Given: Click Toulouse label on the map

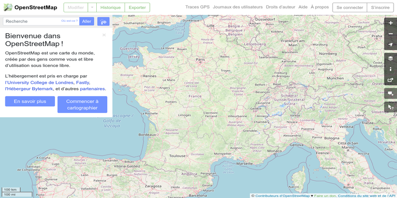Looking at the screenshot, I should pyautogui.click(x=177, y=156).
